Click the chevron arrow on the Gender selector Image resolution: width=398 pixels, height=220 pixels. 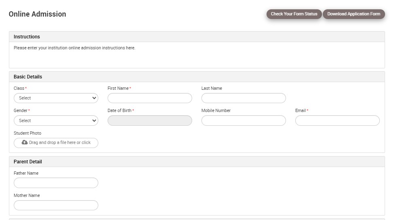94,121
